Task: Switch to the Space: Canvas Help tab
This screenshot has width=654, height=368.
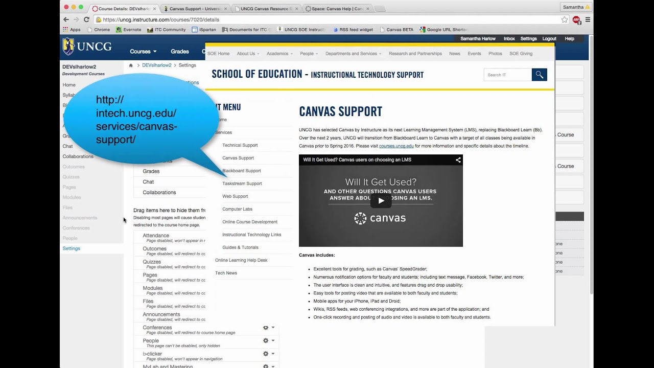Action: [337, 9]
